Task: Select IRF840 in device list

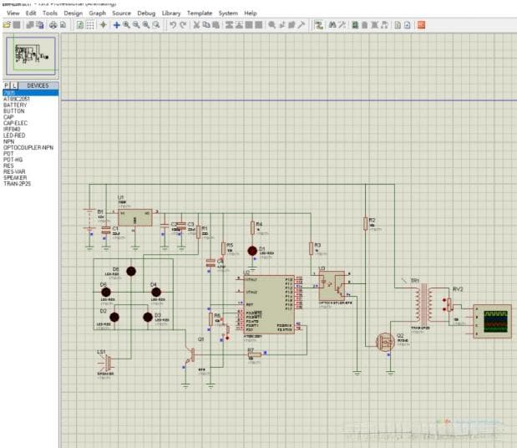Action: point(12,129)
